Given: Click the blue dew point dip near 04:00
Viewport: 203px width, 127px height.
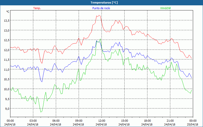Looking at the screenshot, I should point(42,82).
